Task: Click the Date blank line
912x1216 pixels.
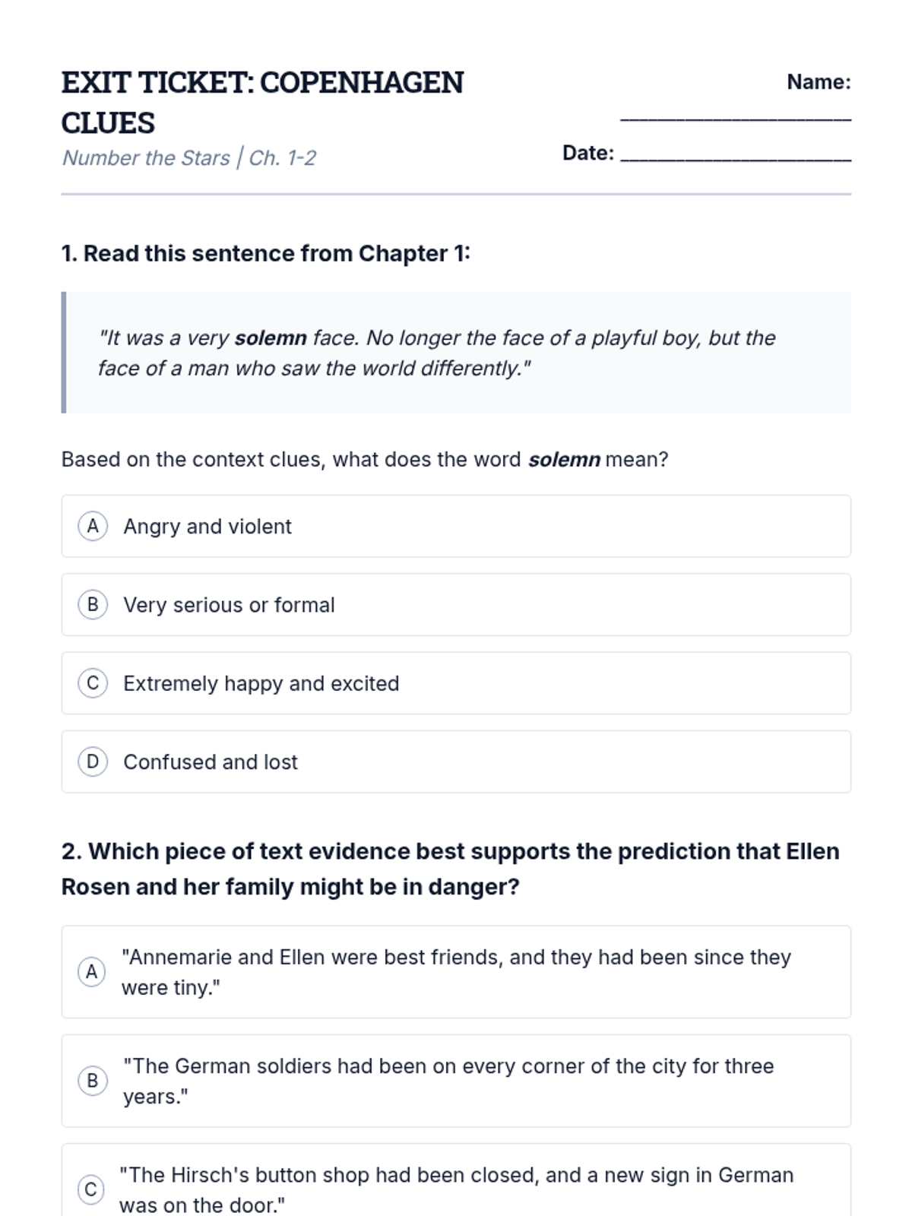Action: (x=736, y=154)
